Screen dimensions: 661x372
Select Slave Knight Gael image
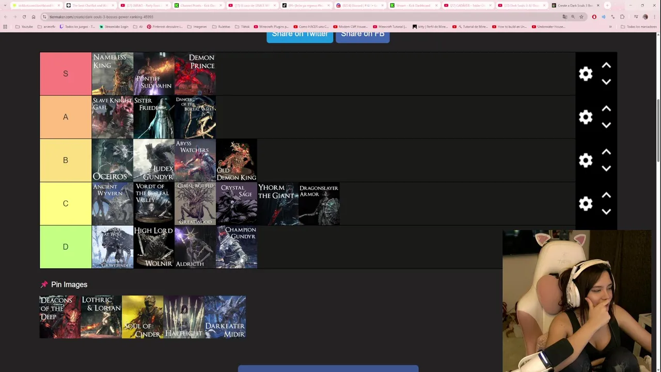click(113, 117)
